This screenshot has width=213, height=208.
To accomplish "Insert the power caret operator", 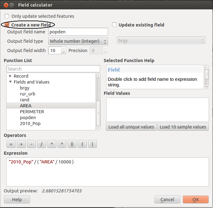I will click(x=62, y=144).
